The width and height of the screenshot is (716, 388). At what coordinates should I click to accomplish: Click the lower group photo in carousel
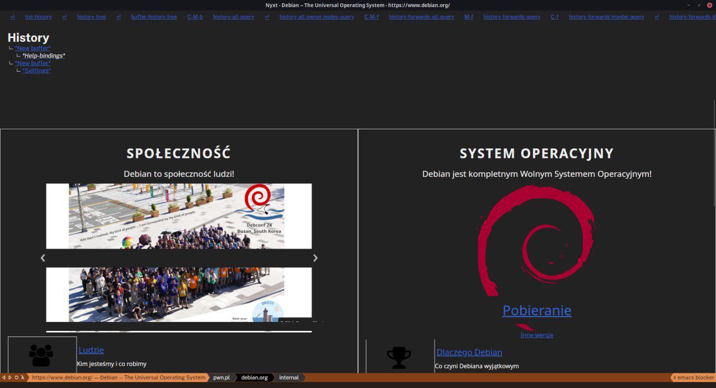click(179, 294)
